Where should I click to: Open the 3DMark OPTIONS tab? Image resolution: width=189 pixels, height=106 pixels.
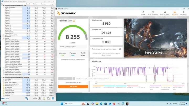[183, 13]
